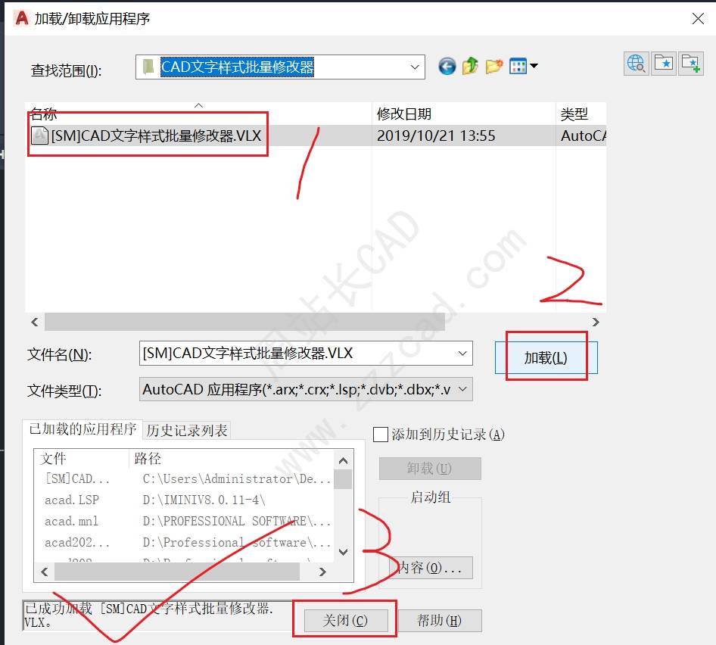Click the back navigation arrow icon

tap(447, 67)
